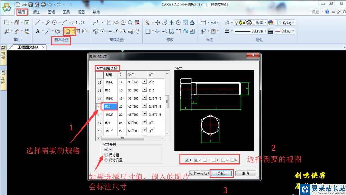346x195 pixels.
Task: Click the Array tool icon
Action: 185,22
